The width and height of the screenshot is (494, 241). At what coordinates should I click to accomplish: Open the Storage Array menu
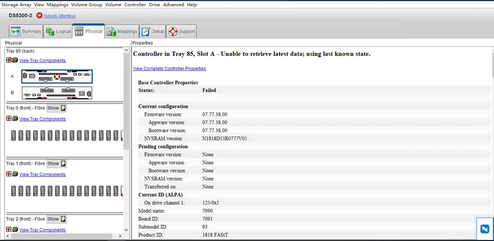point(16,5)
